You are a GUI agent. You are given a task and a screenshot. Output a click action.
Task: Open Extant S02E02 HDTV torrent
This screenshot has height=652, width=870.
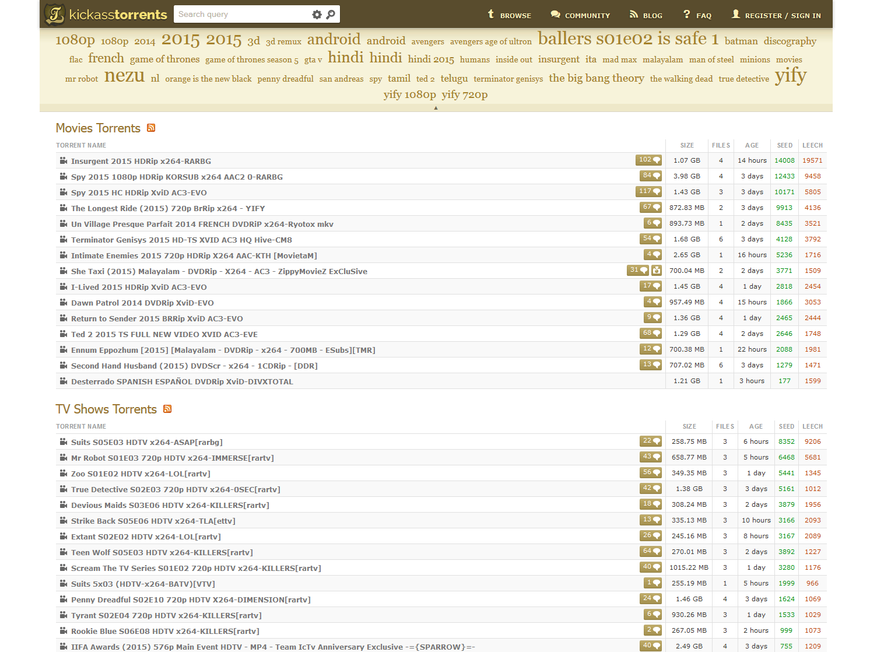click(146, 537)
